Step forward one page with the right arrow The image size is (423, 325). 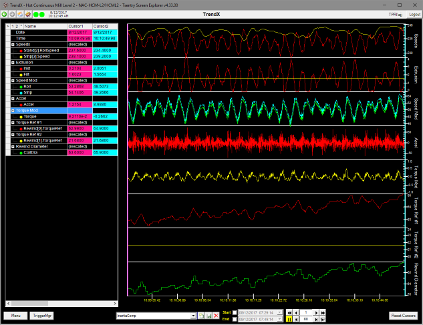[x=316, y=312]
